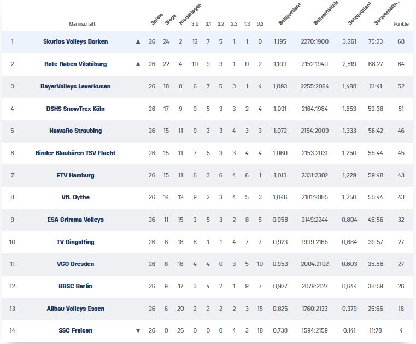Screen dimensions: 416x344
Task: Open Binder Blaubären TSV Flacht page
Action: 75,153
